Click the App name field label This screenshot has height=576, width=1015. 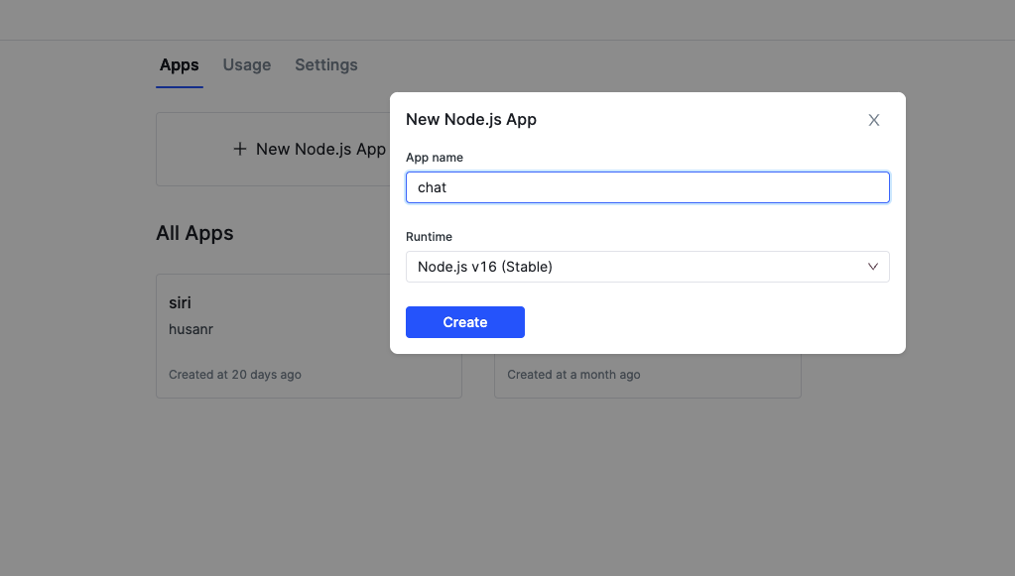[434, 158]
